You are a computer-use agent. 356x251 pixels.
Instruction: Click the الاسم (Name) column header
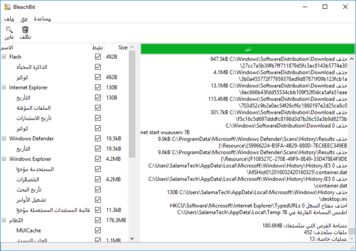coord(46,47)
